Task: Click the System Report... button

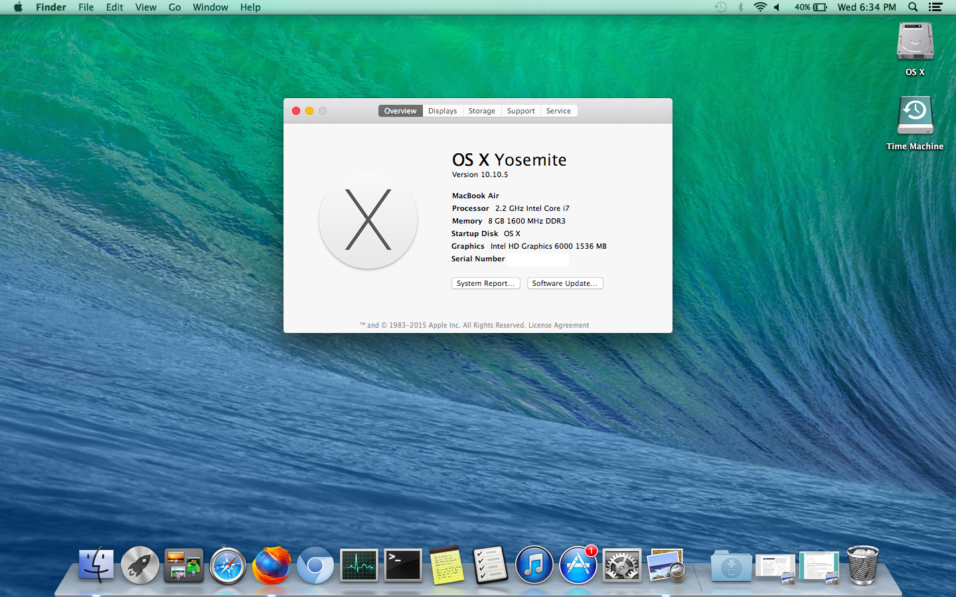Action: tap(486, 283)
